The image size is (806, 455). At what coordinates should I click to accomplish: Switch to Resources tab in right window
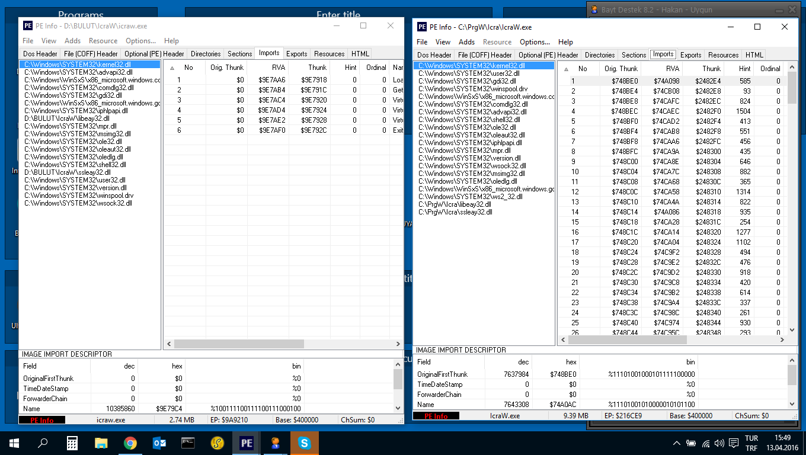723,55
